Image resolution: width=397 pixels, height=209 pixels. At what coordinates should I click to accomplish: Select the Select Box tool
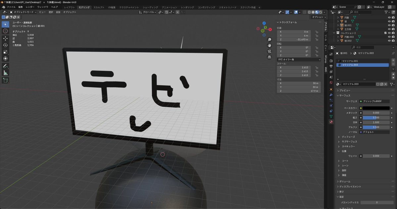(x=5, y=24)
